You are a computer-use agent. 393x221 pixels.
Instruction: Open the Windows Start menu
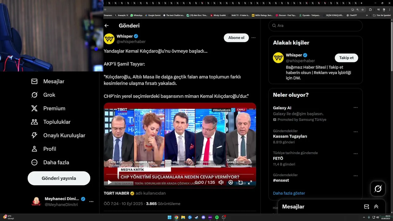point(169,217)
